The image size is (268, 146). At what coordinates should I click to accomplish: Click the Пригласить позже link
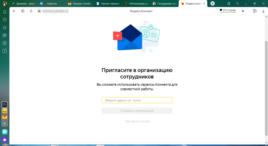137,122
